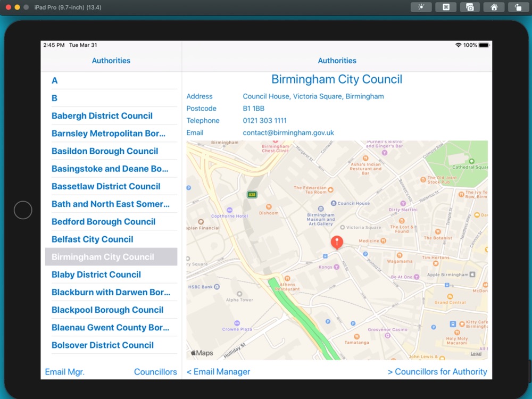Viewport: 532px width, 399px height.
Task: Tap the Email Mgr. button in sidebar
Action: pyautogui.click(x=64, y=372)
